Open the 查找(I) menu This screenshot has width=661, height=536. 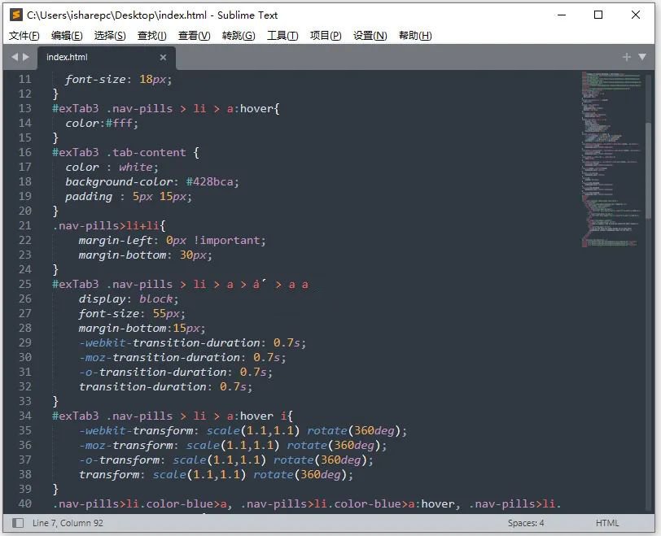[x=151, y=36]
